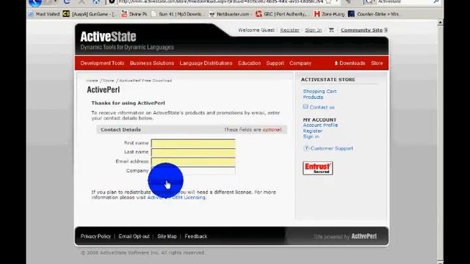The height and width of the screenshot is (264, 470).
Task: Open the Most Visited bookmark
Action: click(44, 14)
